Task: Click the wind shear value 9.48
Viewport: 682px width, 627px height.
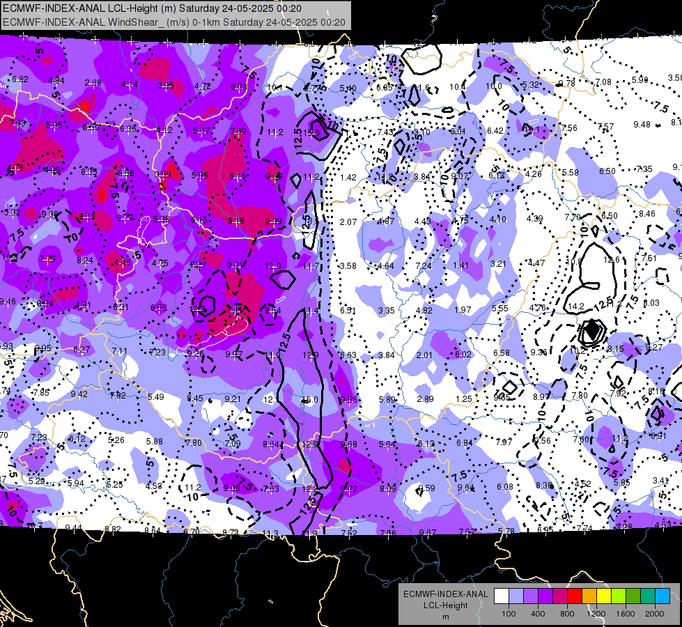Action: pyautogui.click(x=642, y=125)
